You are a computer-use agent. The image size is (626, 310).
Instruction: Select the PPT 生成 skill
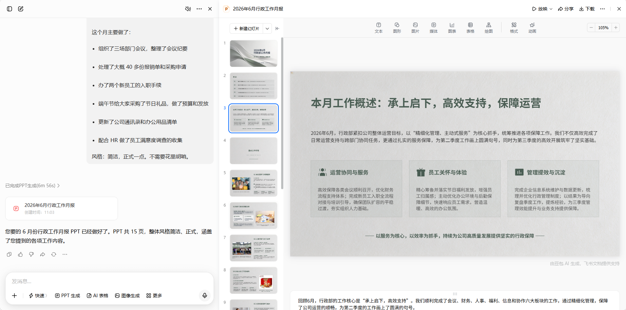pyautogui.click(x=67, y=296)
